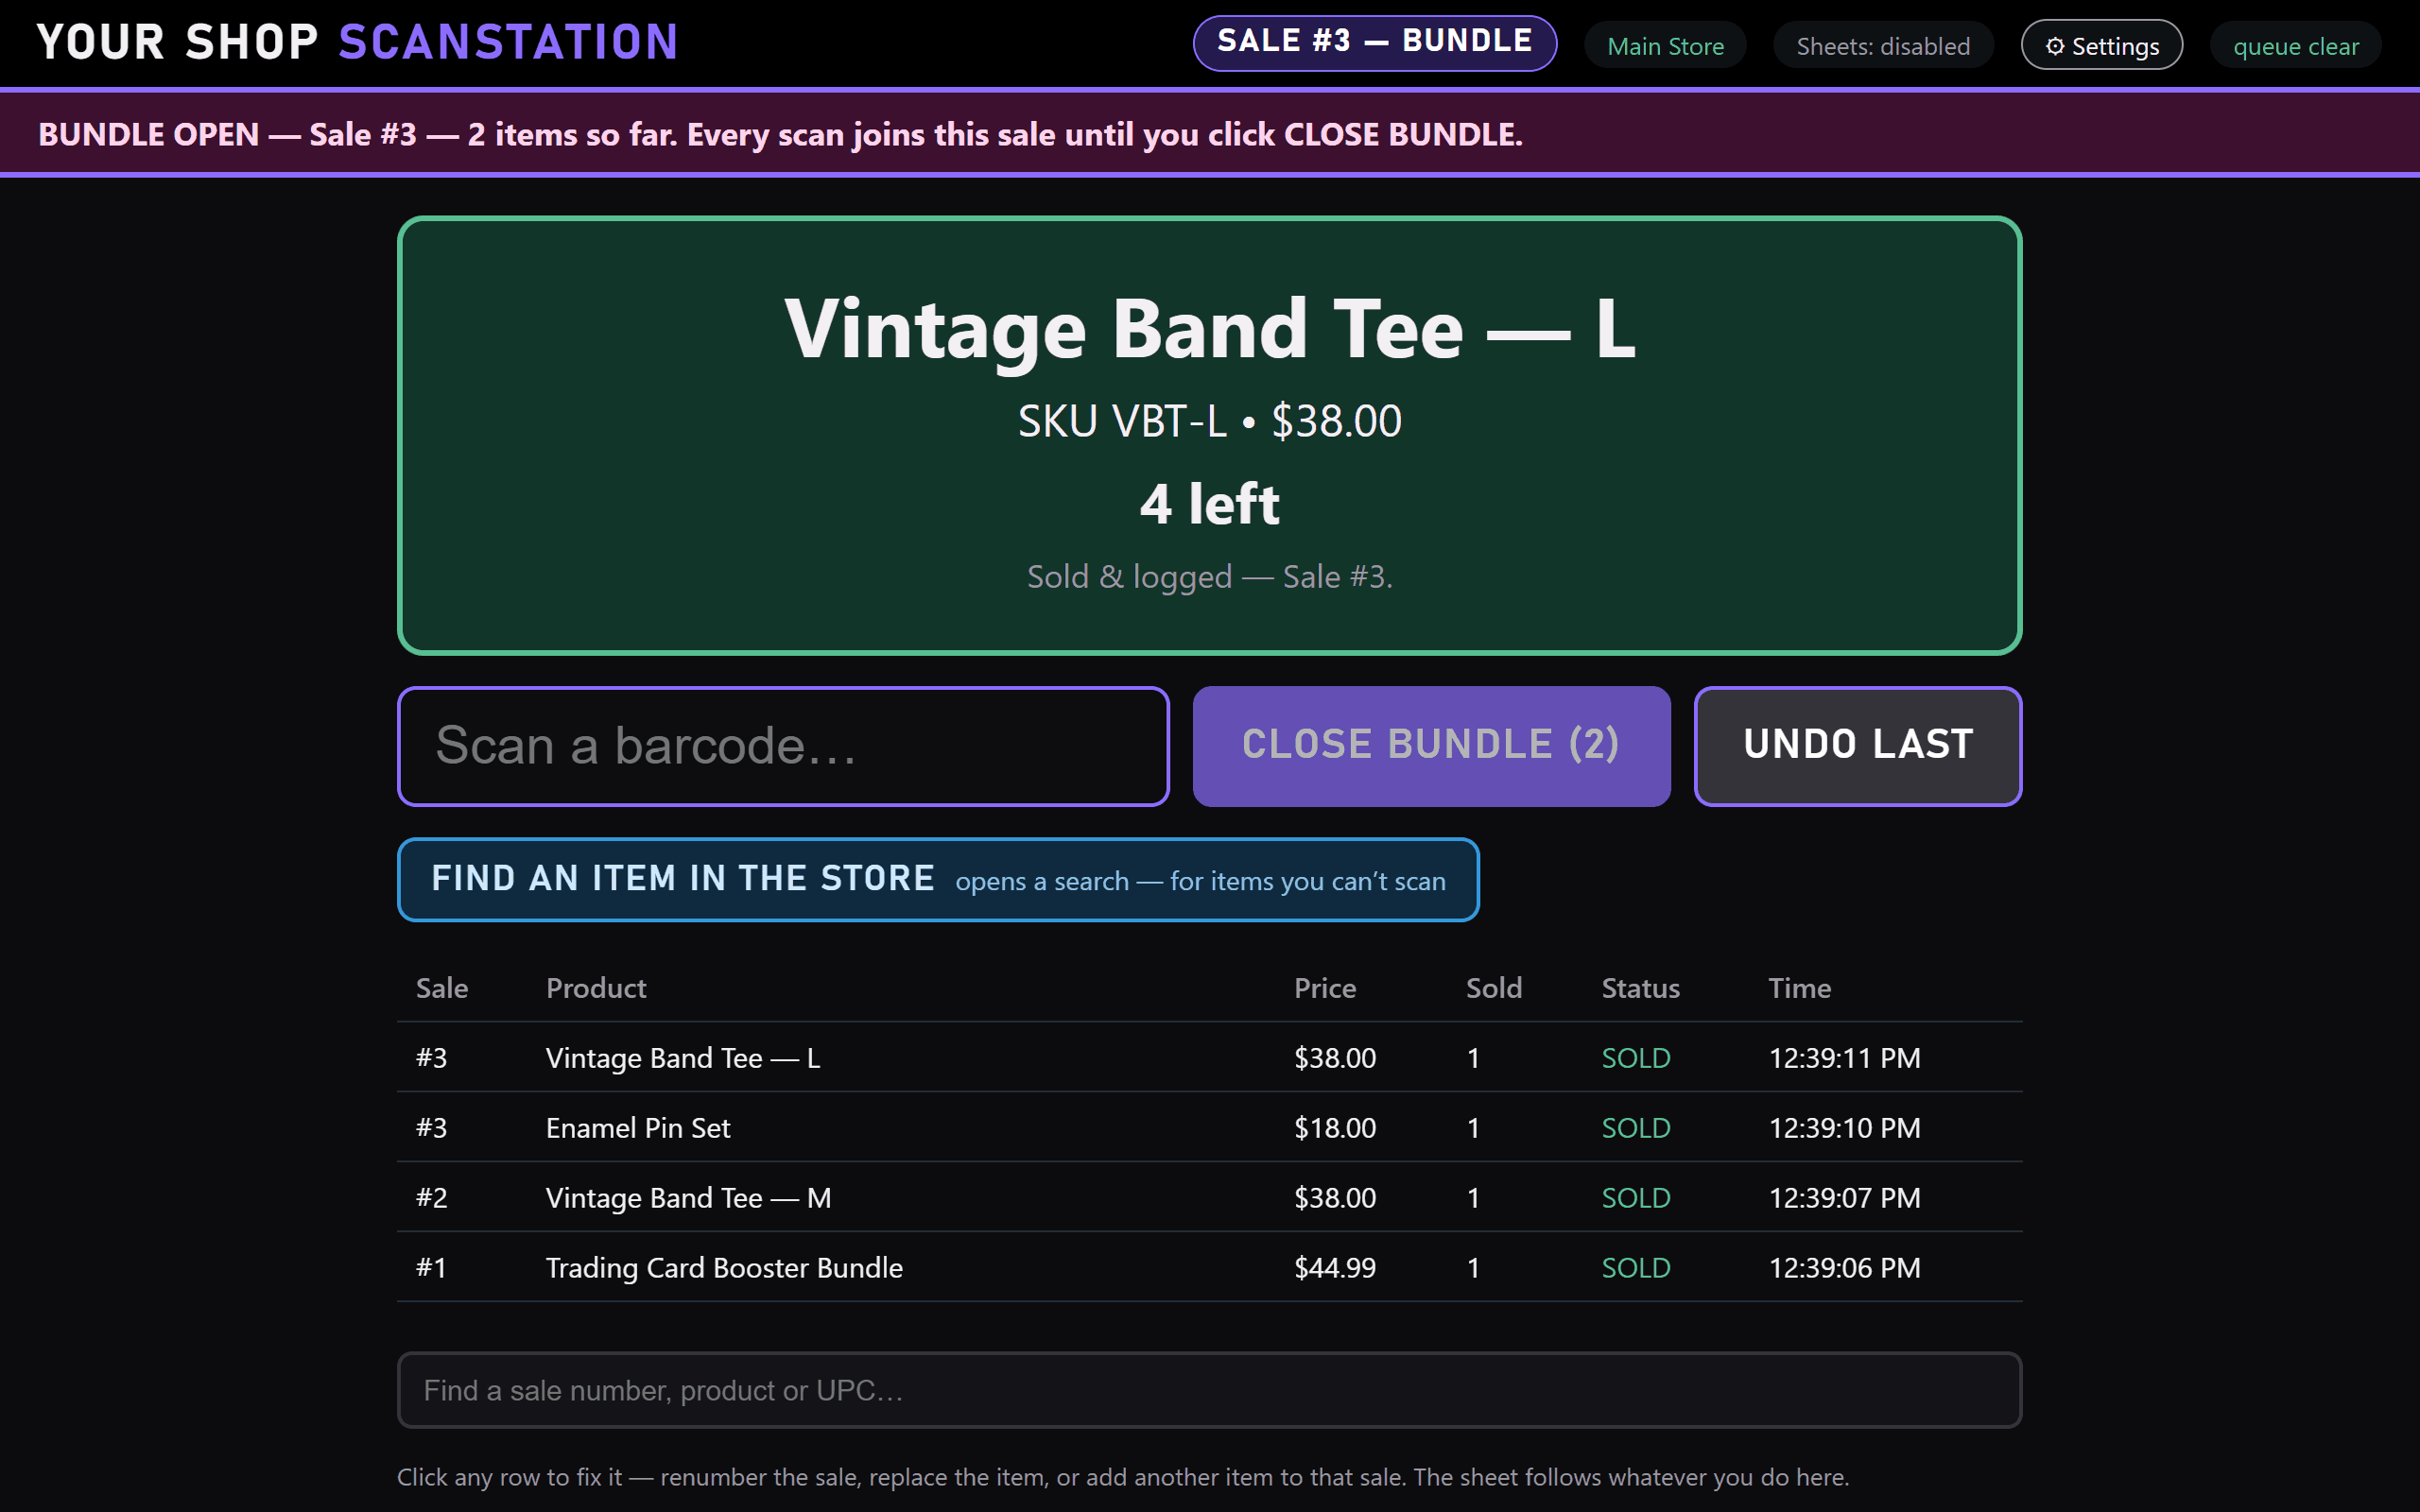Click the #2 sale number cell

[x=432, y=1197]
